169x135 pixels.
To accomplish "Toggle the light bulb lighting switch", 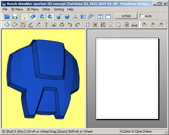I will [24, 17].
